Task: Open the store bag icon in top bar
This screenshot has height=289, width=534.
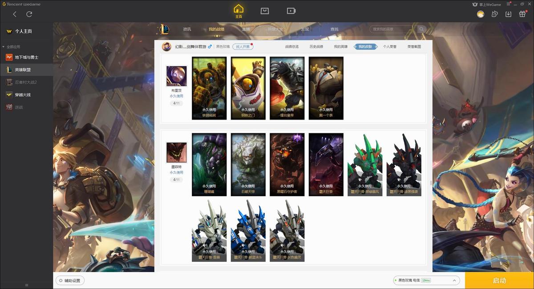Action: (265, 11)
